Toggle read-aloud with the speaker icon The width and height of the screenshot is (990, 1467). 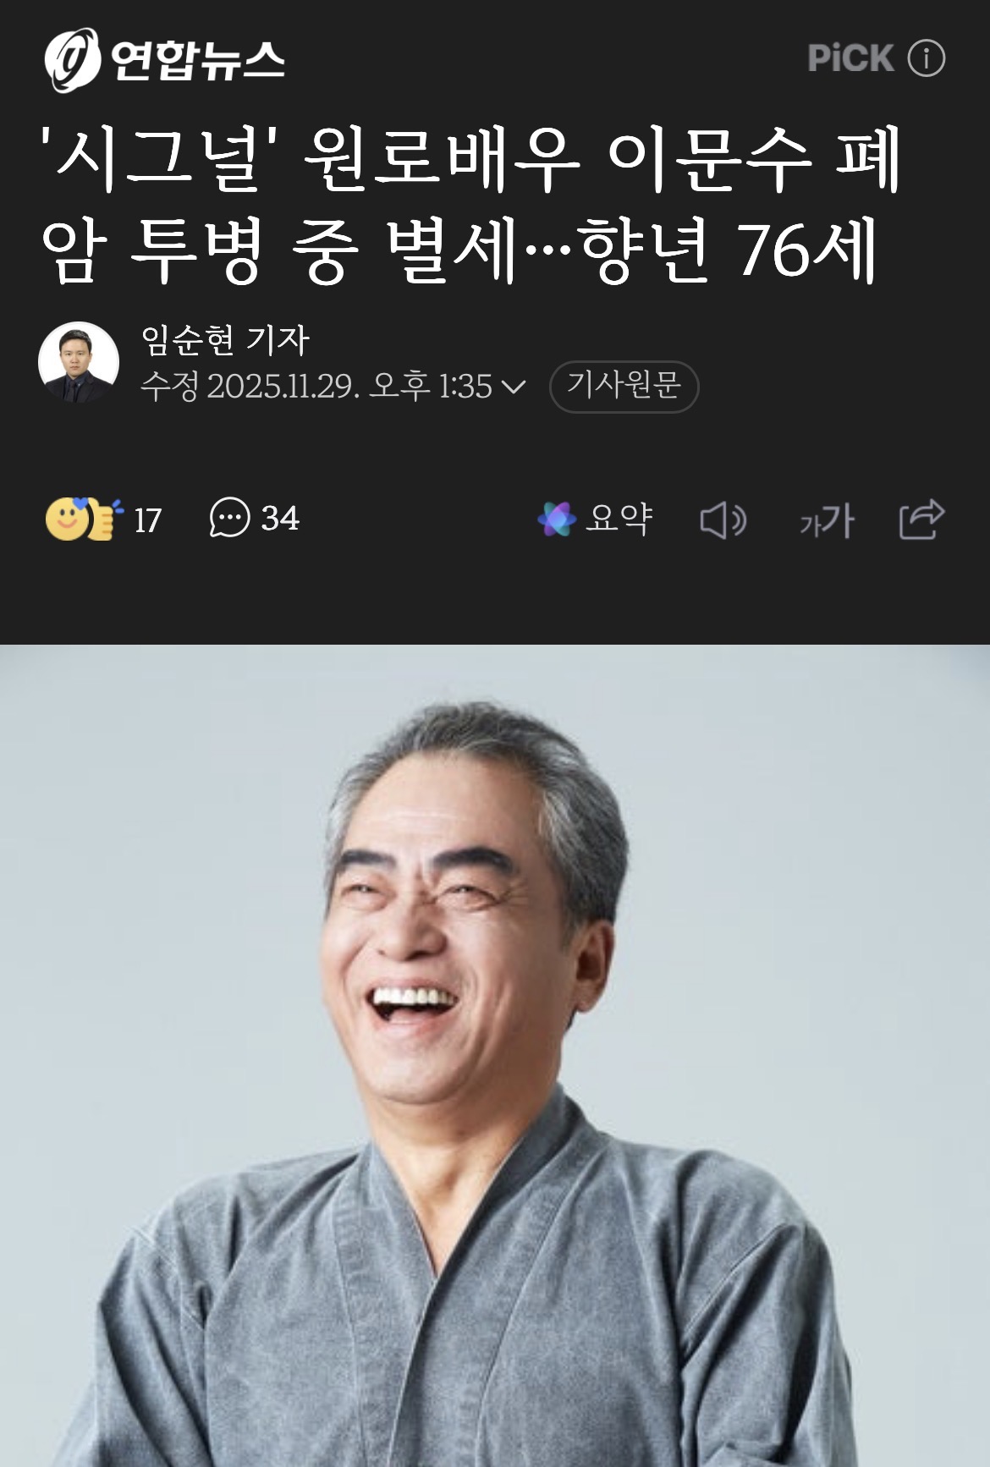tap(723, 519)
